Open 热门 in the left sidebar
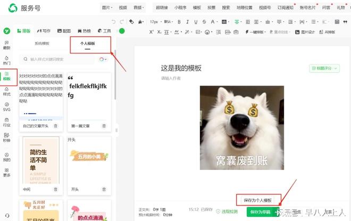Image resolution: width=351 pixels, height=221 pixels. [x=7, y=61]
